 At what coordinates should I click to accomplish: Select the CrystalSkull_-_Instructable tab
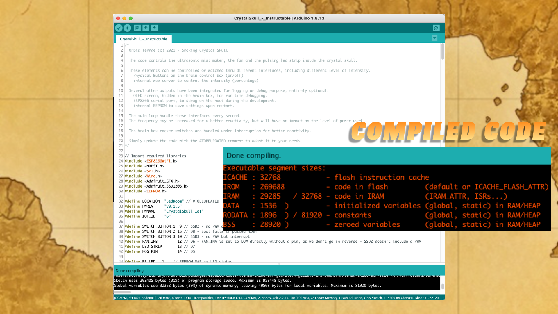coord(144,39)
